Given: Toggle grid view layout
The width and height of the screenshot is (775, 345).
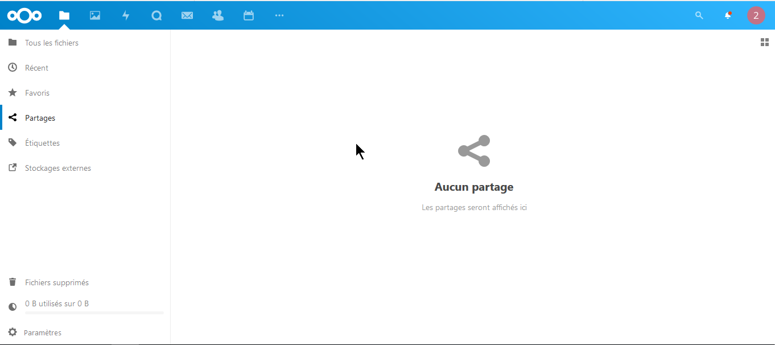Looking at the screenshot, I should tap(765, 42).
